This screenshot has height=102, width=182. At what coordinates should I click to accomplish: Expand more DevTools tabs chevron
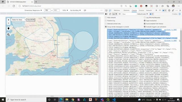156,10
